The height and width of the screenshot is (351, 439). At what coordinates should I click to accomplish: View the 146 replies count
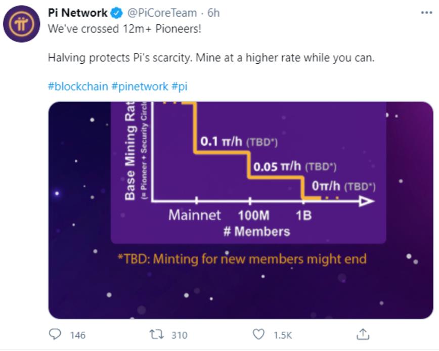(x=77, y=335)
